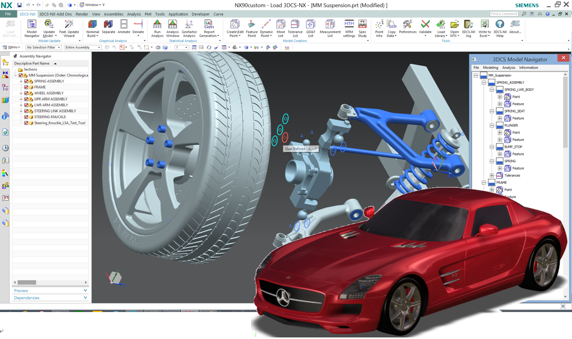The image size is (572, 339).
Task: Collapse MM_Suspension root in 3DCS navigator
Action: point(476,76)
